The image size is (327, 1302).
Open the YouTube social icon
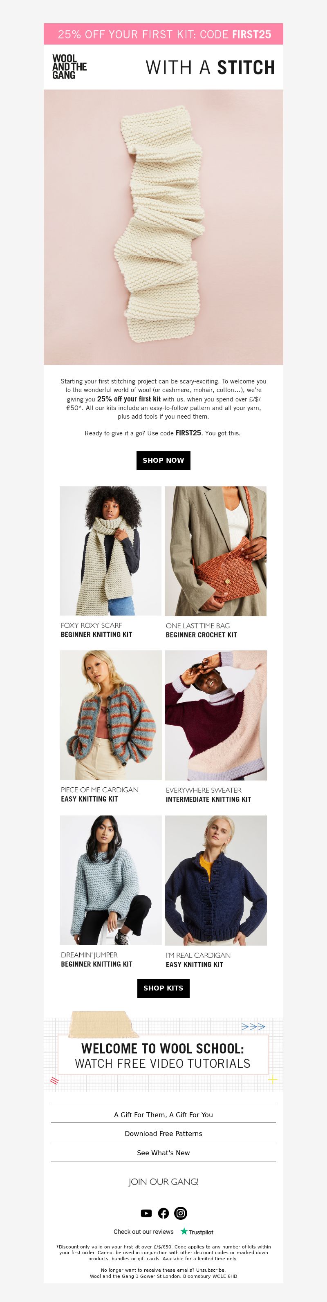pos(146,1213)
